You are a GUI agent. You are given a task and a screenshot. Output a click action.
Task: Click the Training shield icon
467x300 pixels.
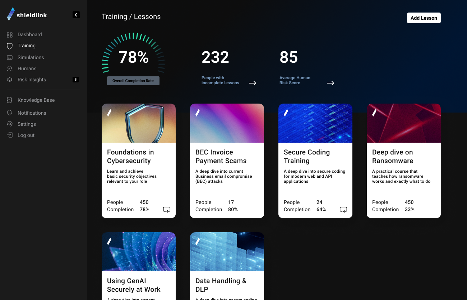pyautogui.click(x=10, y=46)
